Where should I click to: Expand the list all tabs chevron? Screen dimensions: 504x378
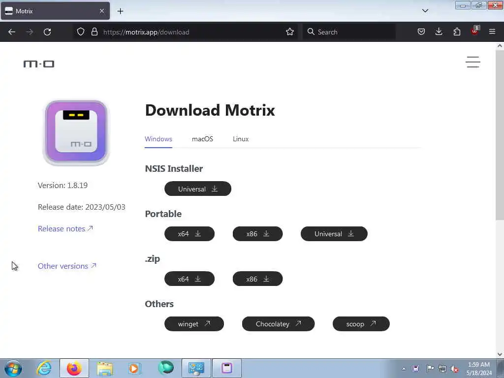coord(425,11)
